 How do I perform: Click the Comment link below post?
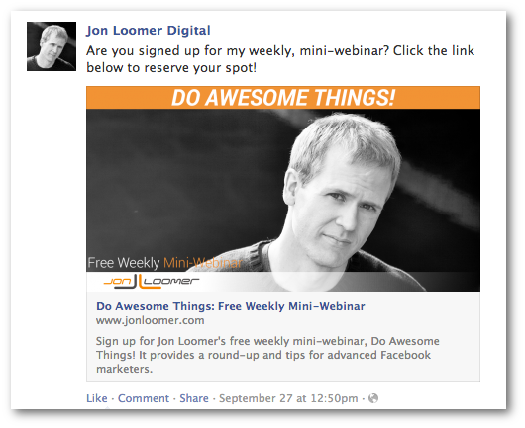tap(144, 398)
